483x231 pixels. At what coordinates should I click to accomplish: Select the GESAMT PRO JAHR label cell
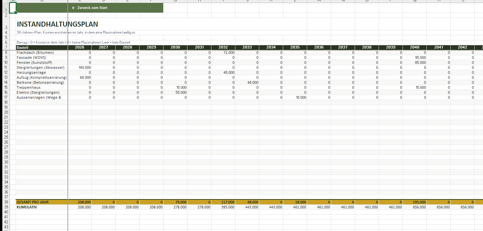coord(42,202)
